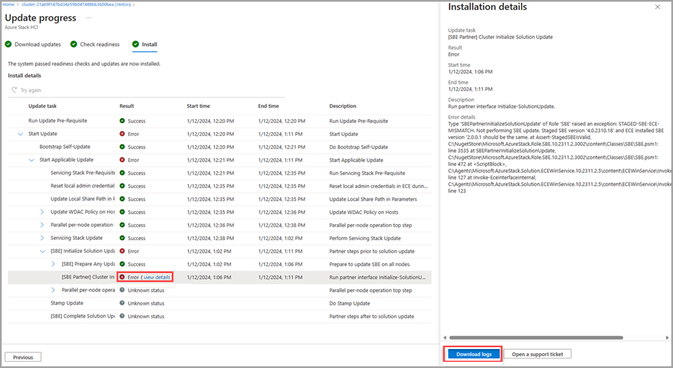
Task: Click the horizontal scrollbar in Installation details
Action: pyautogui.click(x=536, y=338)
